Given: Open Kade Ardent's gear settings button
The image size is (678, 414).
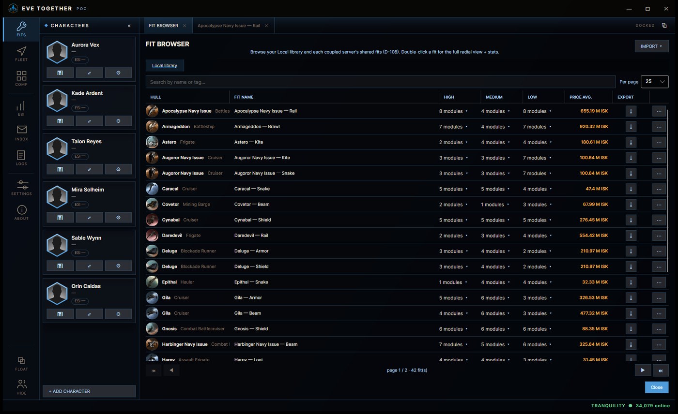Looking at the screenshot, I should (118, 121).
